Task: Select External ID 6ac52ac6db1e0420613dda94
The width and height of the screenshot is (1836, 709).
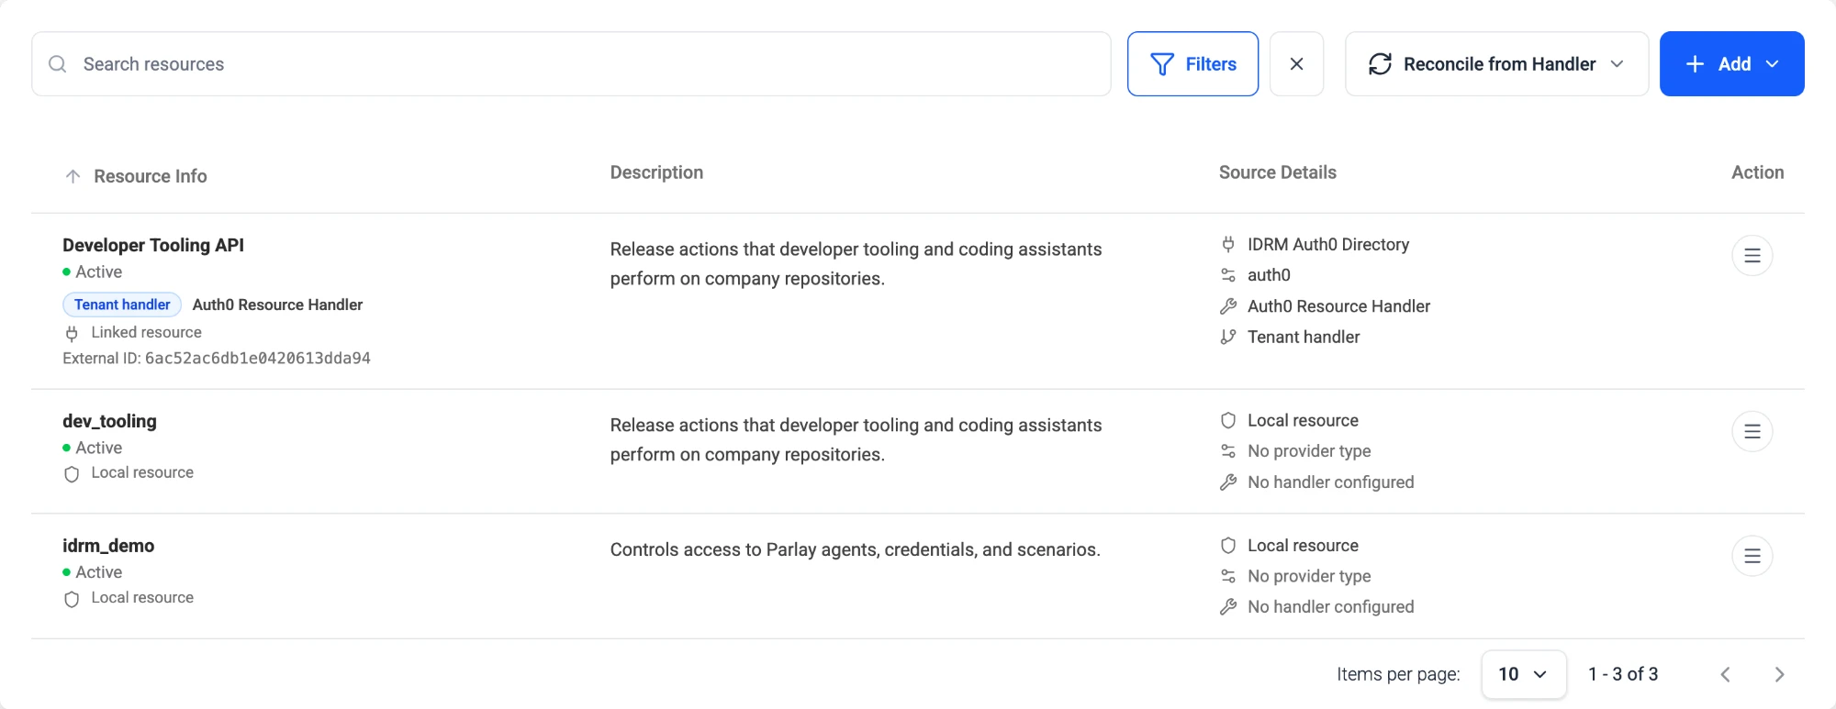Action: tap(258, 359)
